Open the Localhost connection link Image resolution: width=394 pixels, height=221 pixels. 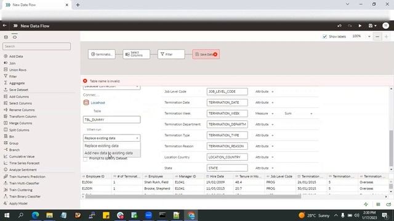click(x=98, y=103)
